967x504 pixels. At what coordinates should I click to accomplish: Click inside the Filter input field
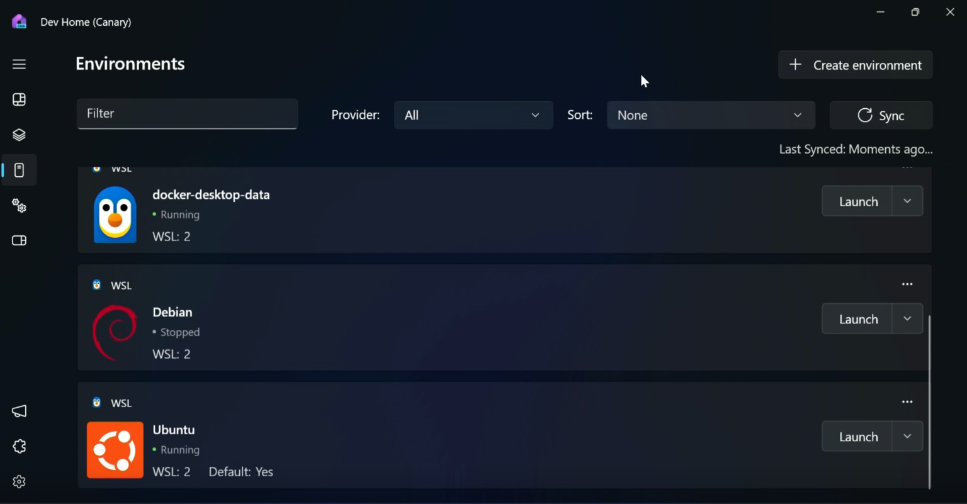pyautogui.click(x=187, y=114)
